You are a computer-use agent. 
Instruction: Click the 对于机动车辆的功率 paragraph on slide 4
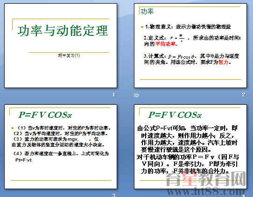pos(188,164)
